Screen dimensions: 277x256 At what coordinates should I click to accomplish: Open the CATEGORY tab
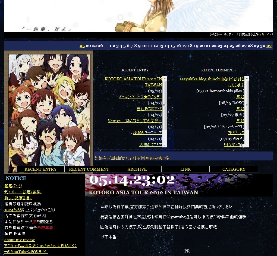point(234,169)
